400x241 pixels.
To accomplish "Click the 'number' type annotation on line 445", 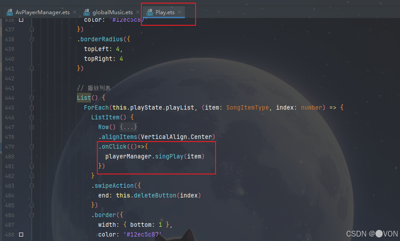I will [311, 107].
